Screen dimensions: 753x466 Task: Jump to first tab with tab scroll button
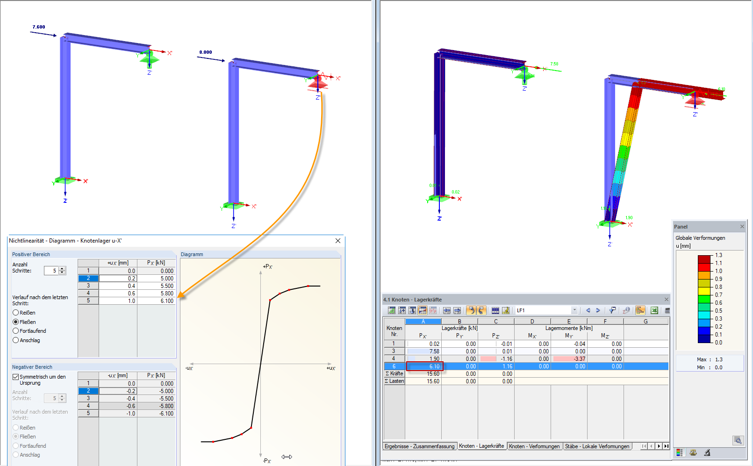pyautogui.click(x=644, y=446)
